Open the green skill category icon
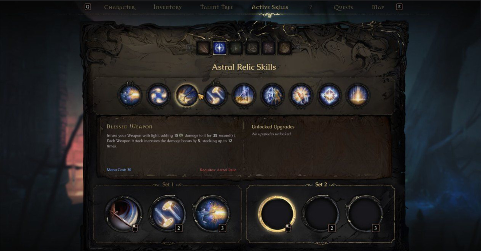The width and height of the screenshot is (481, 251). (236, 48)
